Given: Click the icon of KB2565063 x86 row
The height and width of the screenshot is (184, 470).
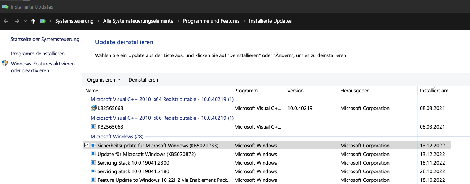Looking at the screenshot, I should click(94, 127).
